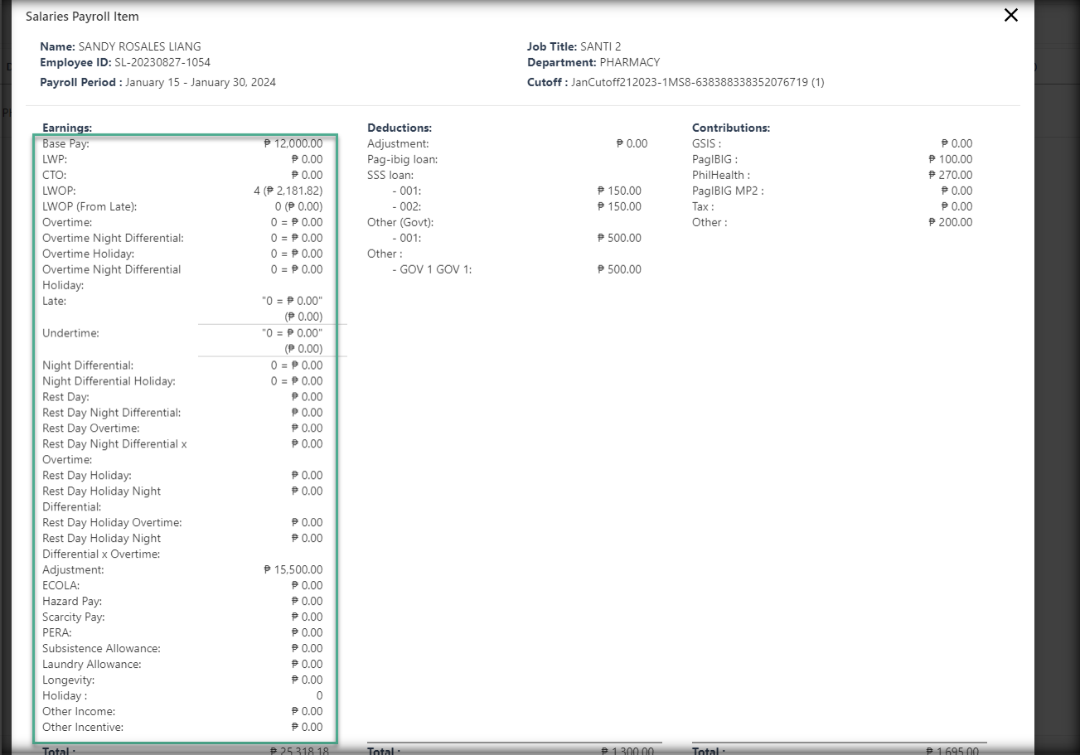
Task: Click the Earnings section heading
Action: pyautogui.click(x=67, y=128)
